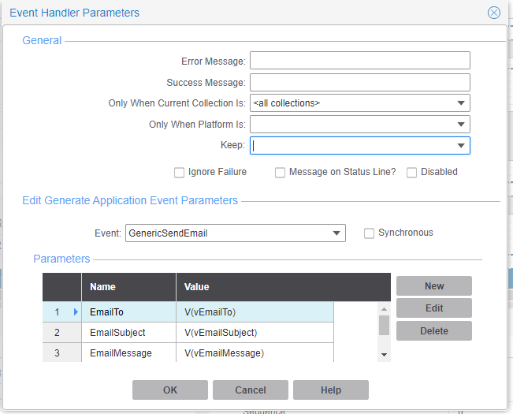Enable the Ignore Failure checkbox
Image resolution: width=513 pixels, height=414 pixels.
[x=179, y=173]
